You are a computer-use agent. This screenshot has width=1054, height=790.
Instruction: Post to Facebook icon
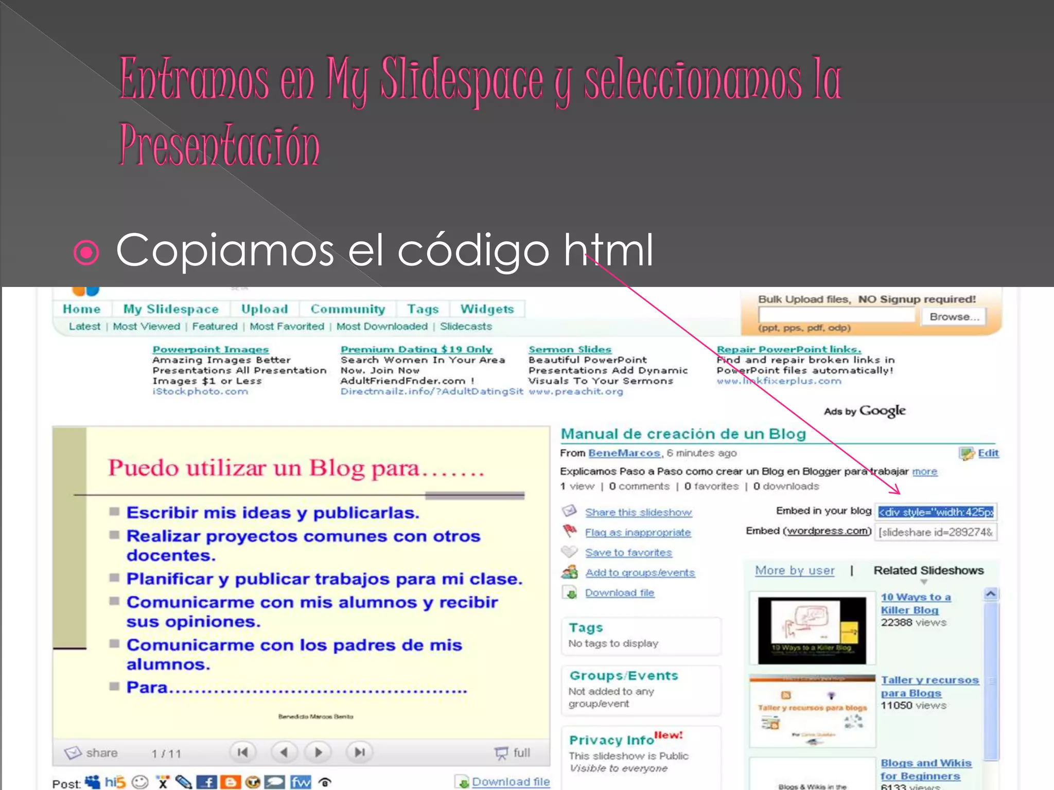point(207,782)
